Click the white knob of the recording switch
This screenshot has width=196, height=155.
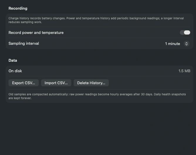tap(187, 32)
